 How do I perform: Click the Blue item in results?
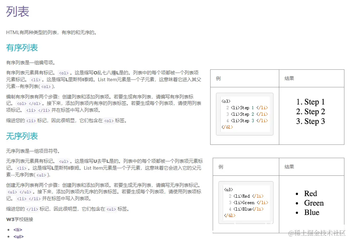pos(311,212)
